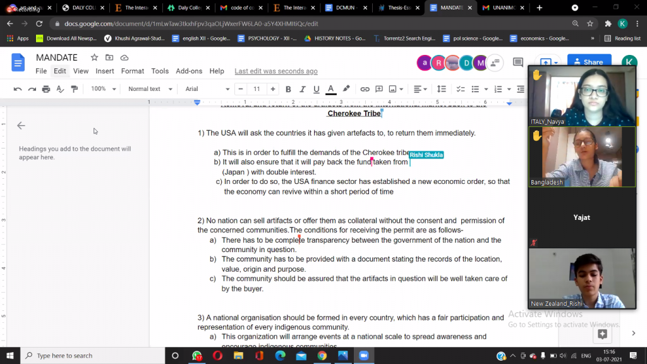Screen dimensions: 647x364
Task: Decrease font size with minus
Action: pyautogui.click(x=241, y=88)
